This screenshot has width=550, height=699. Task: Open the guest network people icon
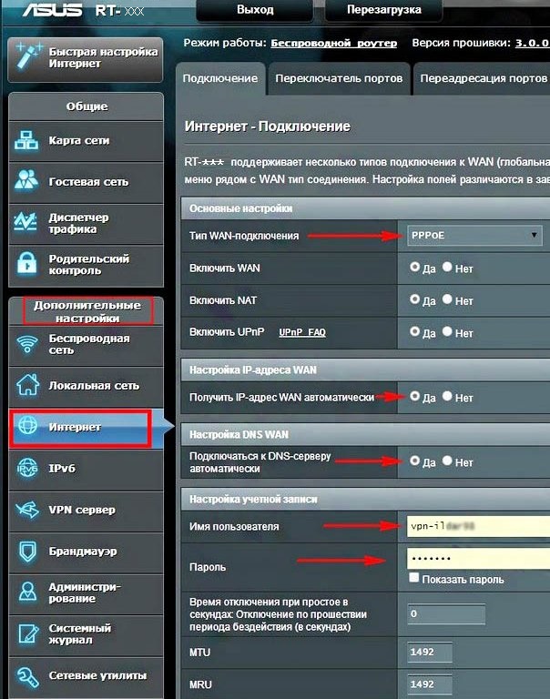tap(26, 180)
